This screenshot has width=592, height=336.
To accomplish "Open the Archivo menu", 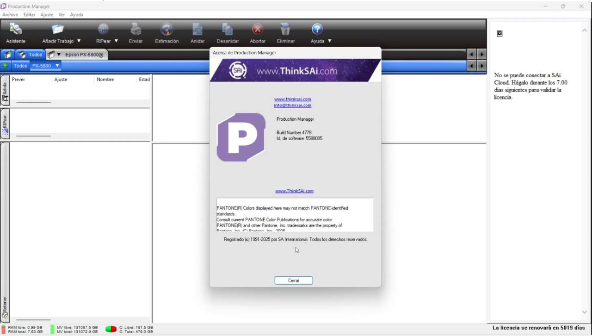I will point(10,15).
